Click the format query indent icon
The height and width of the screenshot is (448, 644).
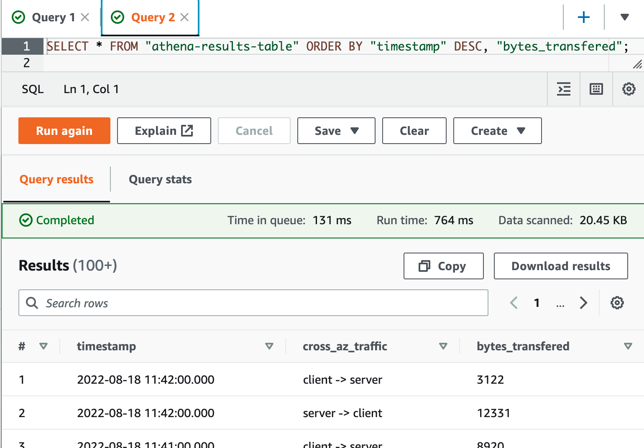pos(564,89)
